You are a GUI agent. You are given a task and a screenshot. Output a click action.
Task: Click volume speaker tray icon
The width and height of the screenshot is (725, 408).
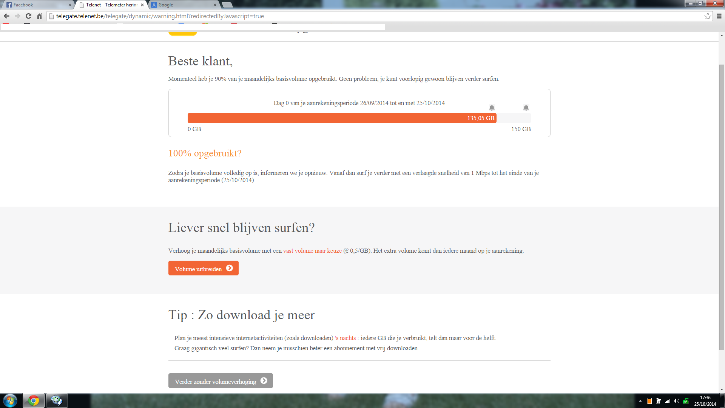click(676, 401)
